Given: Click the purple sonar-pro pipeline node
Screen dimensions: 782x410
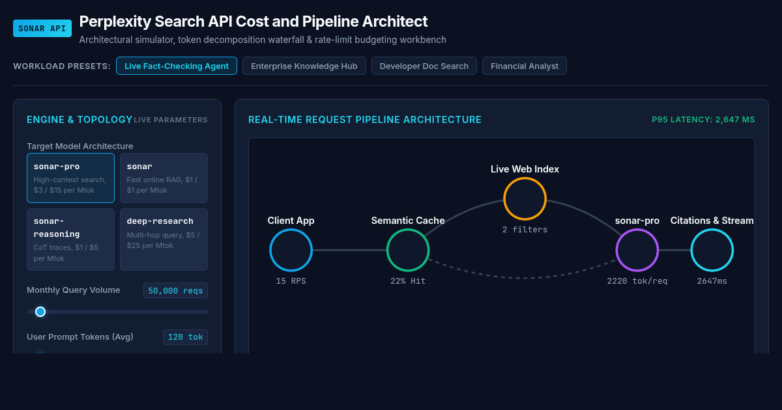Looking at the screenshot, I should coord(637,250).
